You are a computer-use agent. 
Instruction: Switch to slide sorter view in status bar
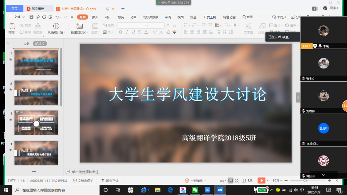[x=237, y=181]
